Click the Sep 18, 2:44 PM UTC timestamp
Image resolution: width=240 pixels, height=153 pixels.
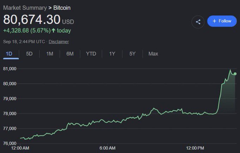point(24,42)
